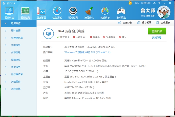Image resolution: width=175 pixels, height=117 pixels.
Task: Open the 游戏精选 game controller section
Action: [x=121, y=13]
